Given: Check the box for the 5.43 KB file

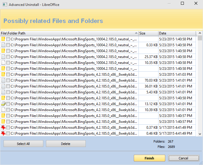Looking at the screenshot, I should pyautogui.click(x=8, y=92).
